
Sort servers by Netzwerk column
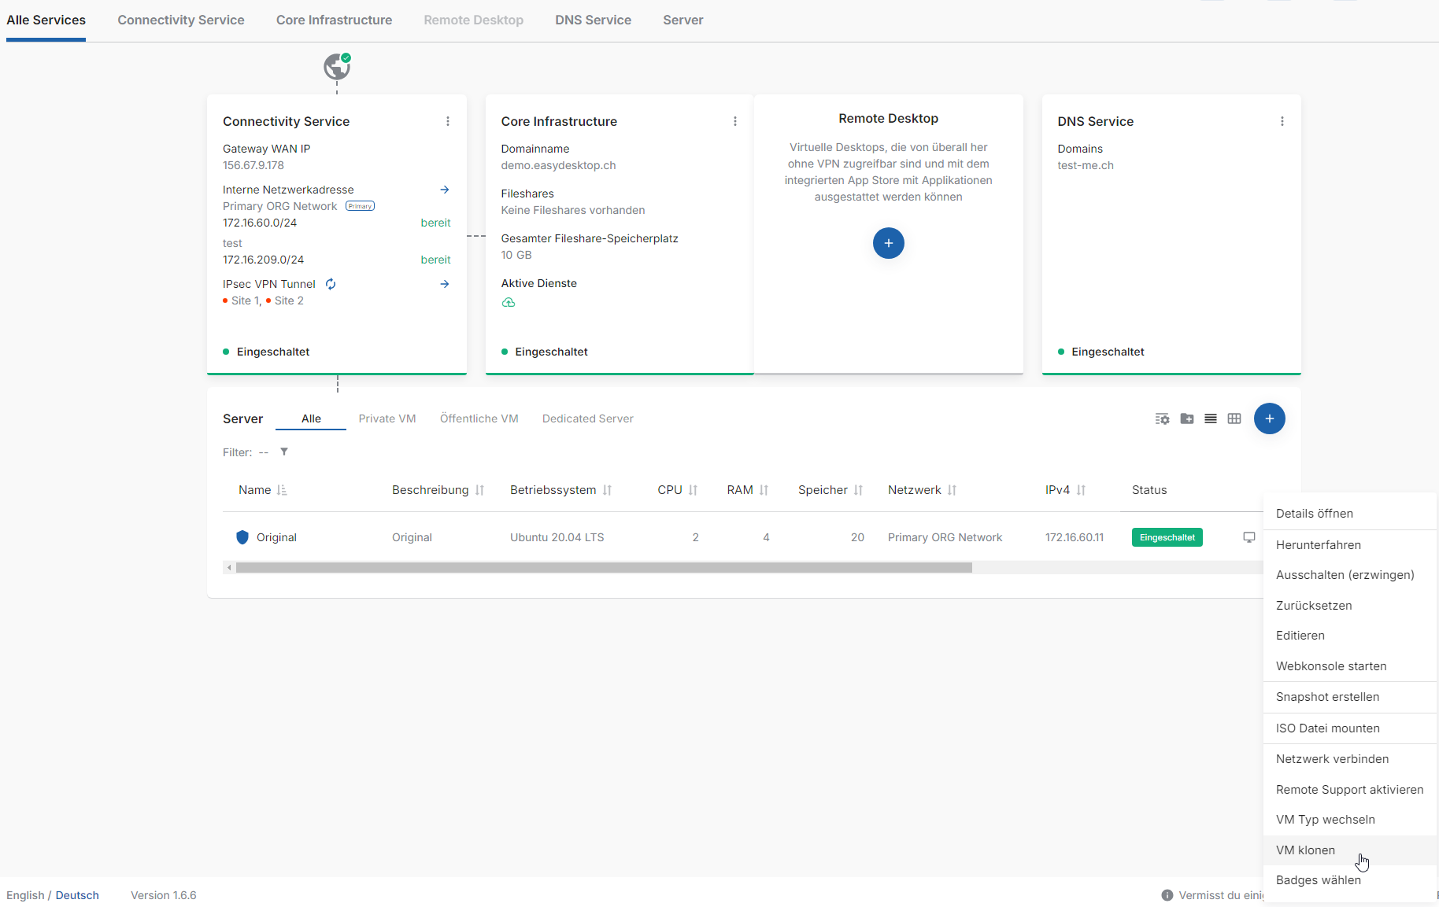click(952, 490)
